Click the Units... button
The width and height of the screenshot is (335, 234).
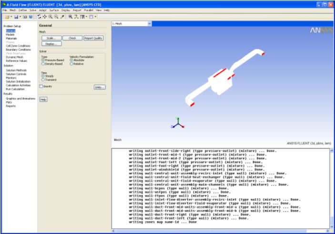[x=99, y=88]
